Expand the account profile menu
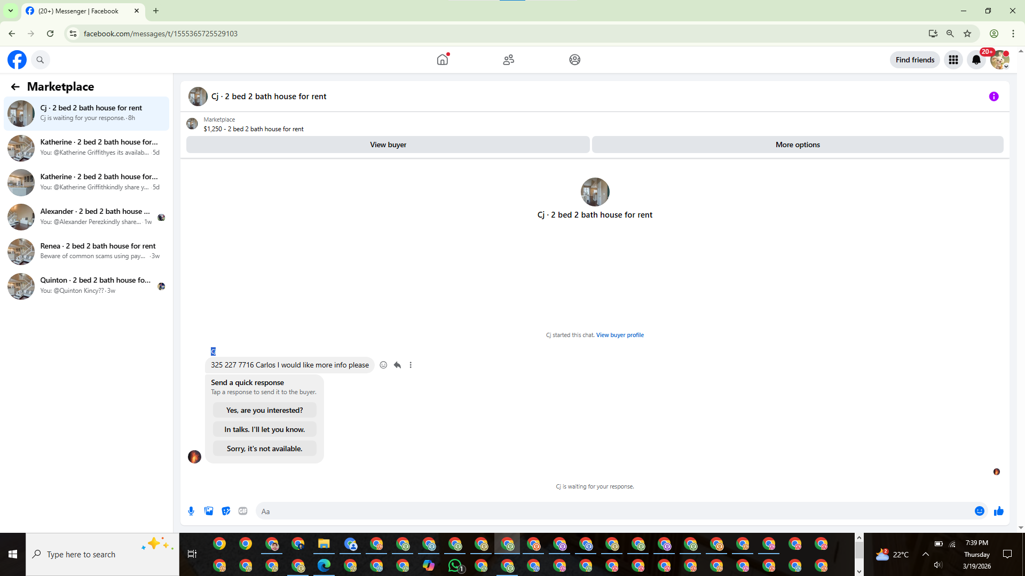This screenshot has height=576, width=1025. [999, 60]
